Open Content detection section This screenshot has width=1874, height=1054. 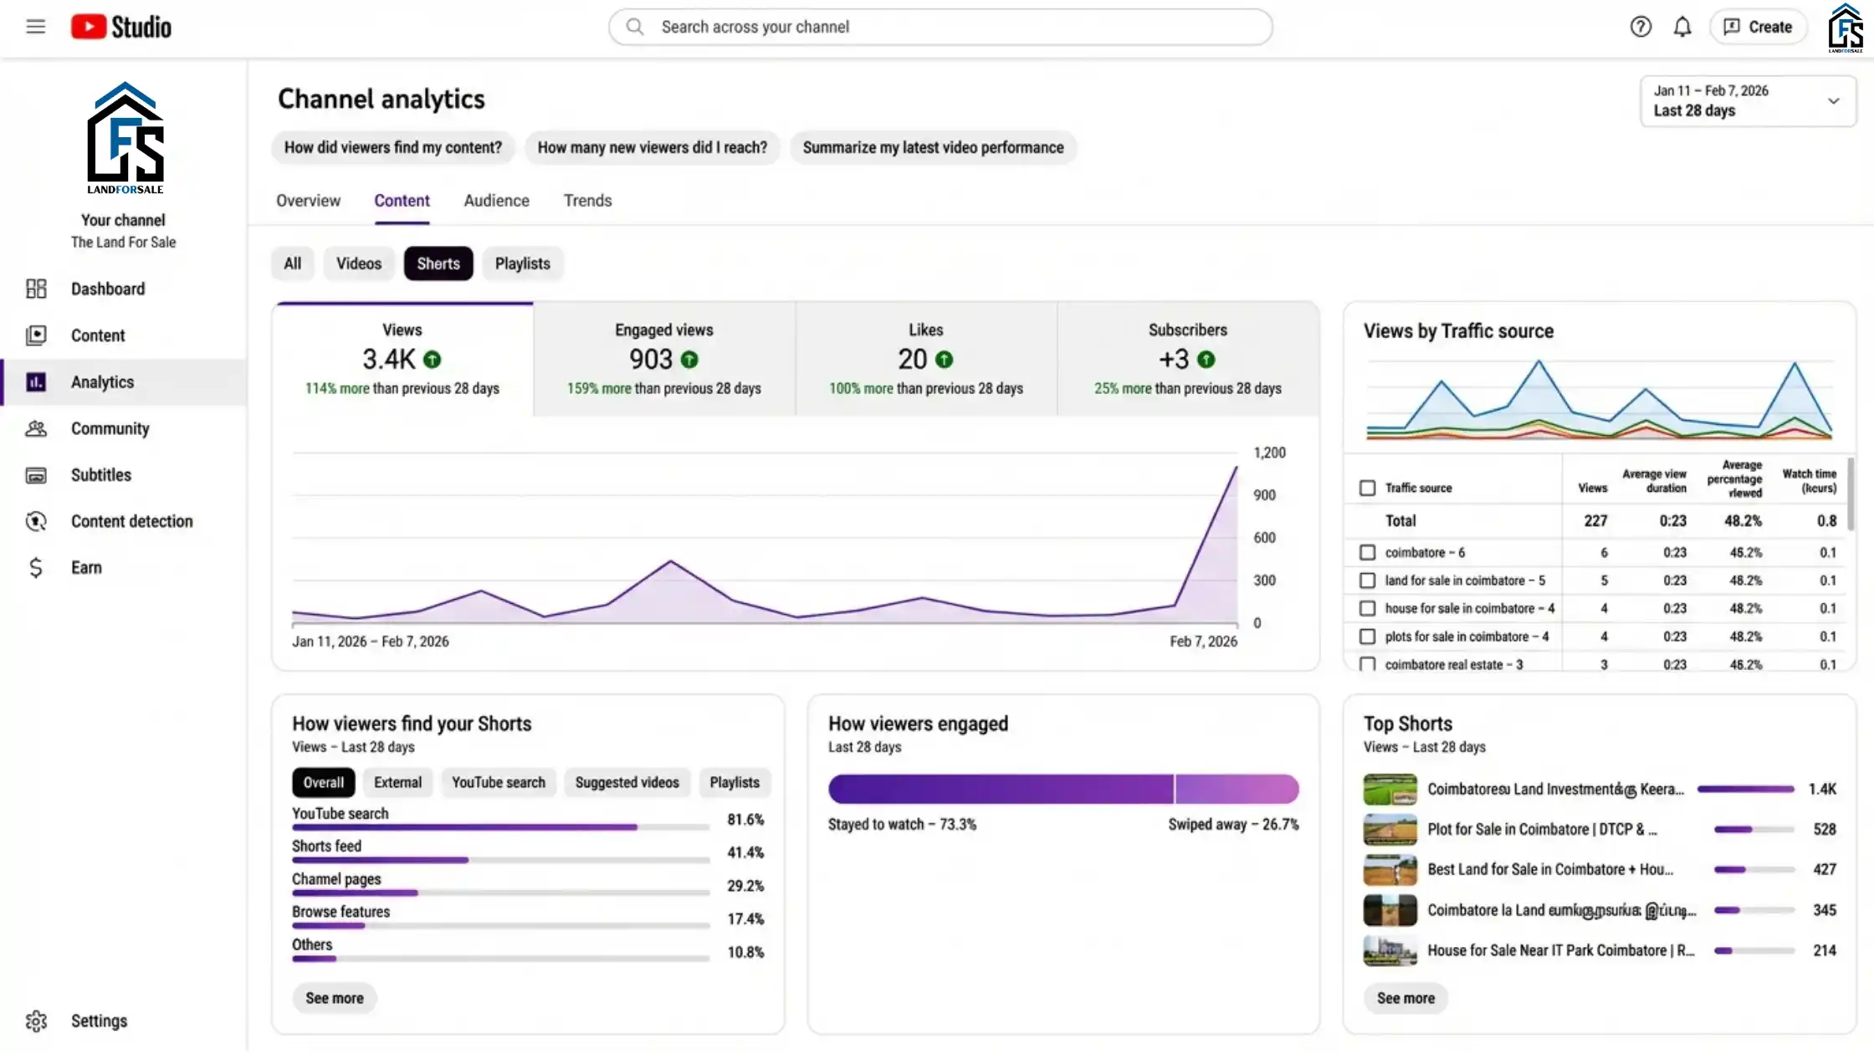(x=131, y=520)
